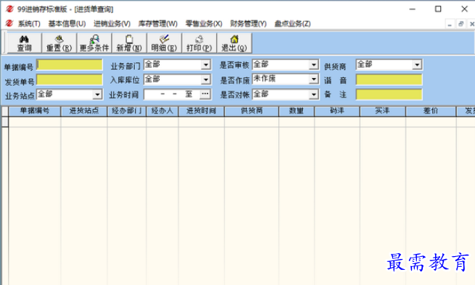Click the 码洋 column header

[337, 111]
